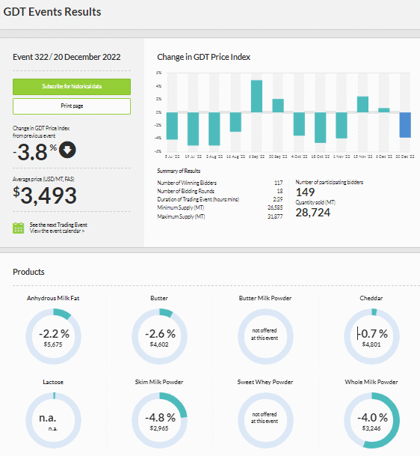Click the $4,602 Butter price

click(x=159, y=344)
